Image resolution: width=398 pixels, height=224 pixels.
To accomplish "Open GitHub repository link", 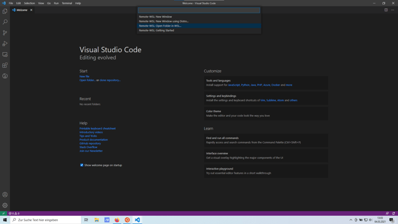I will pyautogui.click(x=90, y=144).
